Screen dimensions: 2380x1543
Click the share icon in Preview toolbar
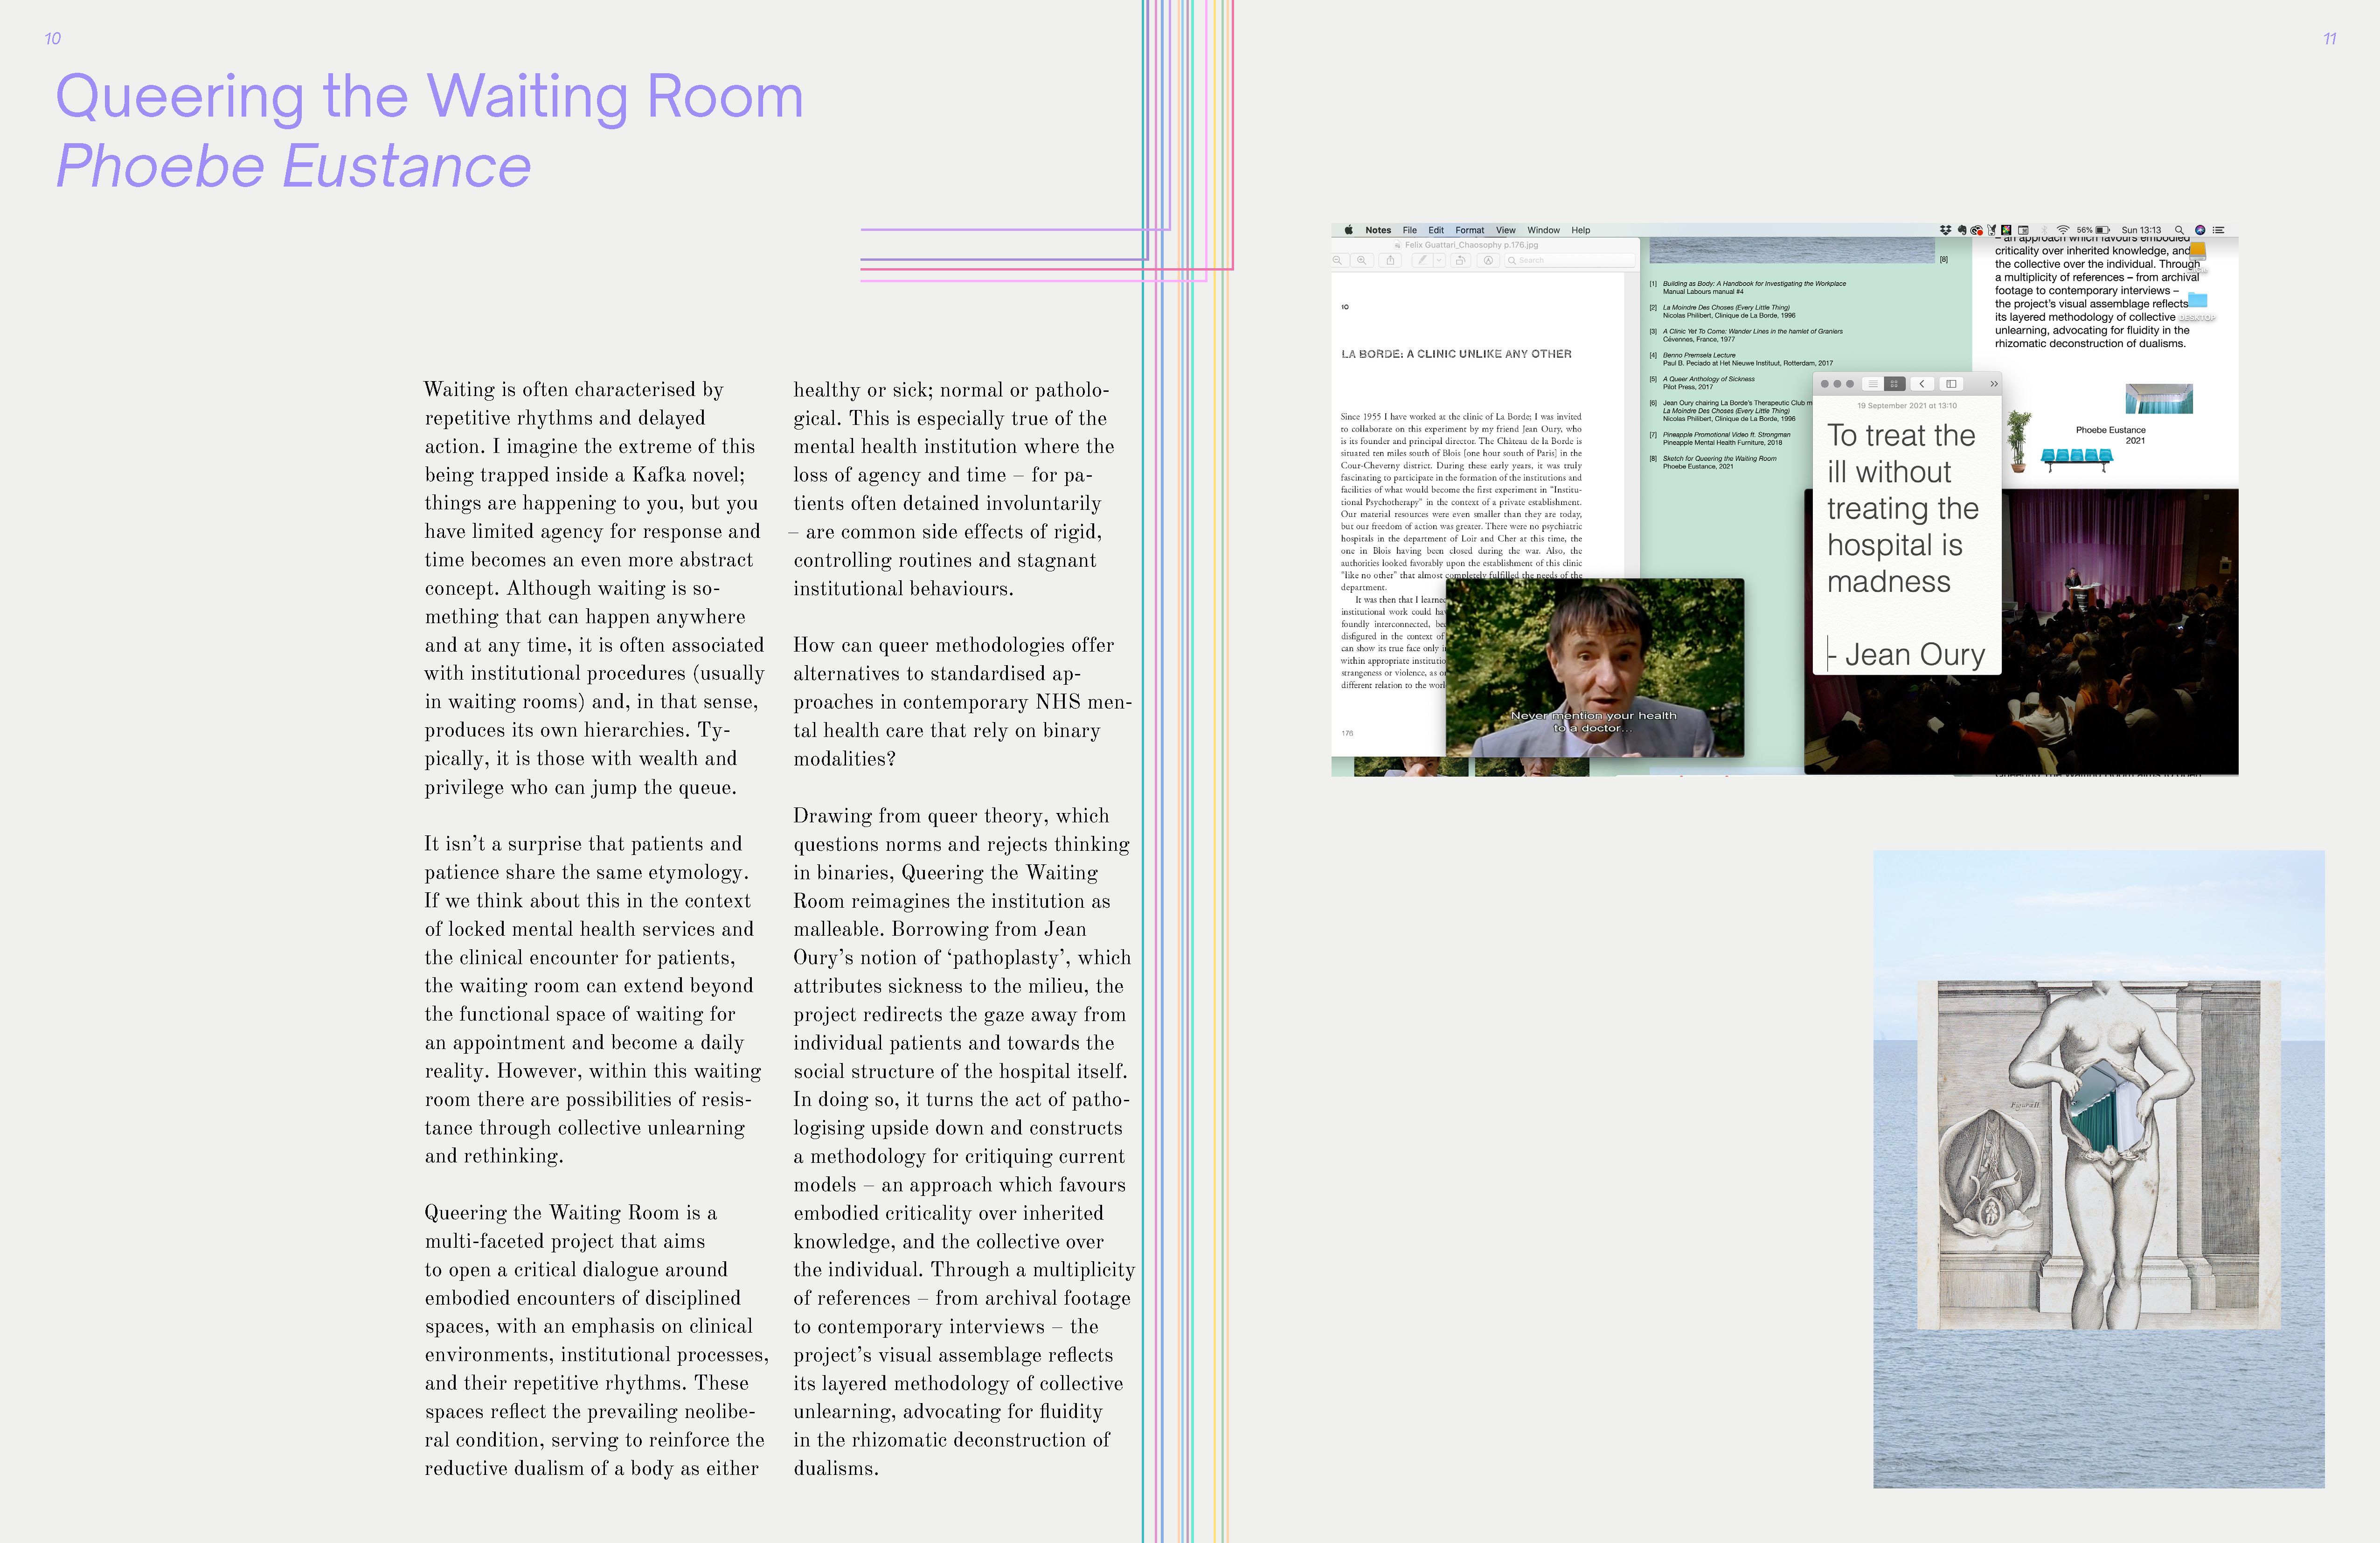(1390, 260)
